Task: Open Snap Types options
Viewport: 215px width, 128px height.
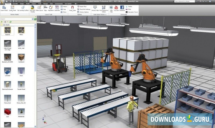Action: pyautogui.click(x=72, y=9)
